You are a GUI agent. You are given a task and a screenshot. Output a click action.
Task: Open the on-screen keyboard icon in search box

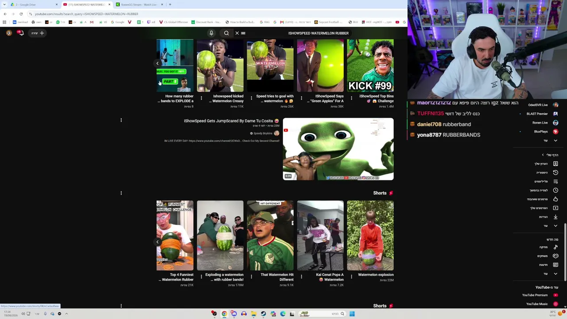tap(243, 33)
